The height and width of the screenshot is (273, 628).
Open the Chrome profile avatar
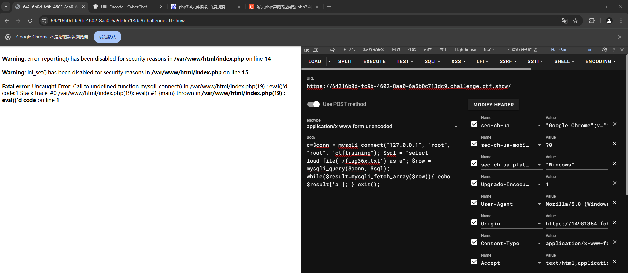point(609,21)
